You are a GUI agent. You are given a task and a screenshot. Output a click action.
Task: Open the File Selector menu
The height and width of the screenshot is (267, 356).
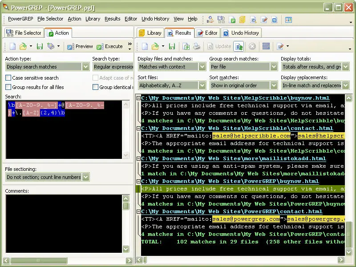(x=50, y=19)
